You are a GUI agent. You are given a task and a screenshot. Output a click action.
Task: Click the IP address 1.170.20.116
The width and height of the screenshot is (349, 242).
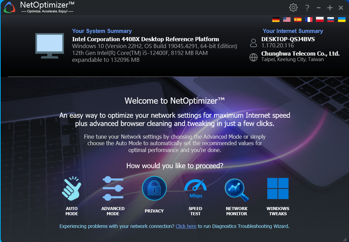278,45
